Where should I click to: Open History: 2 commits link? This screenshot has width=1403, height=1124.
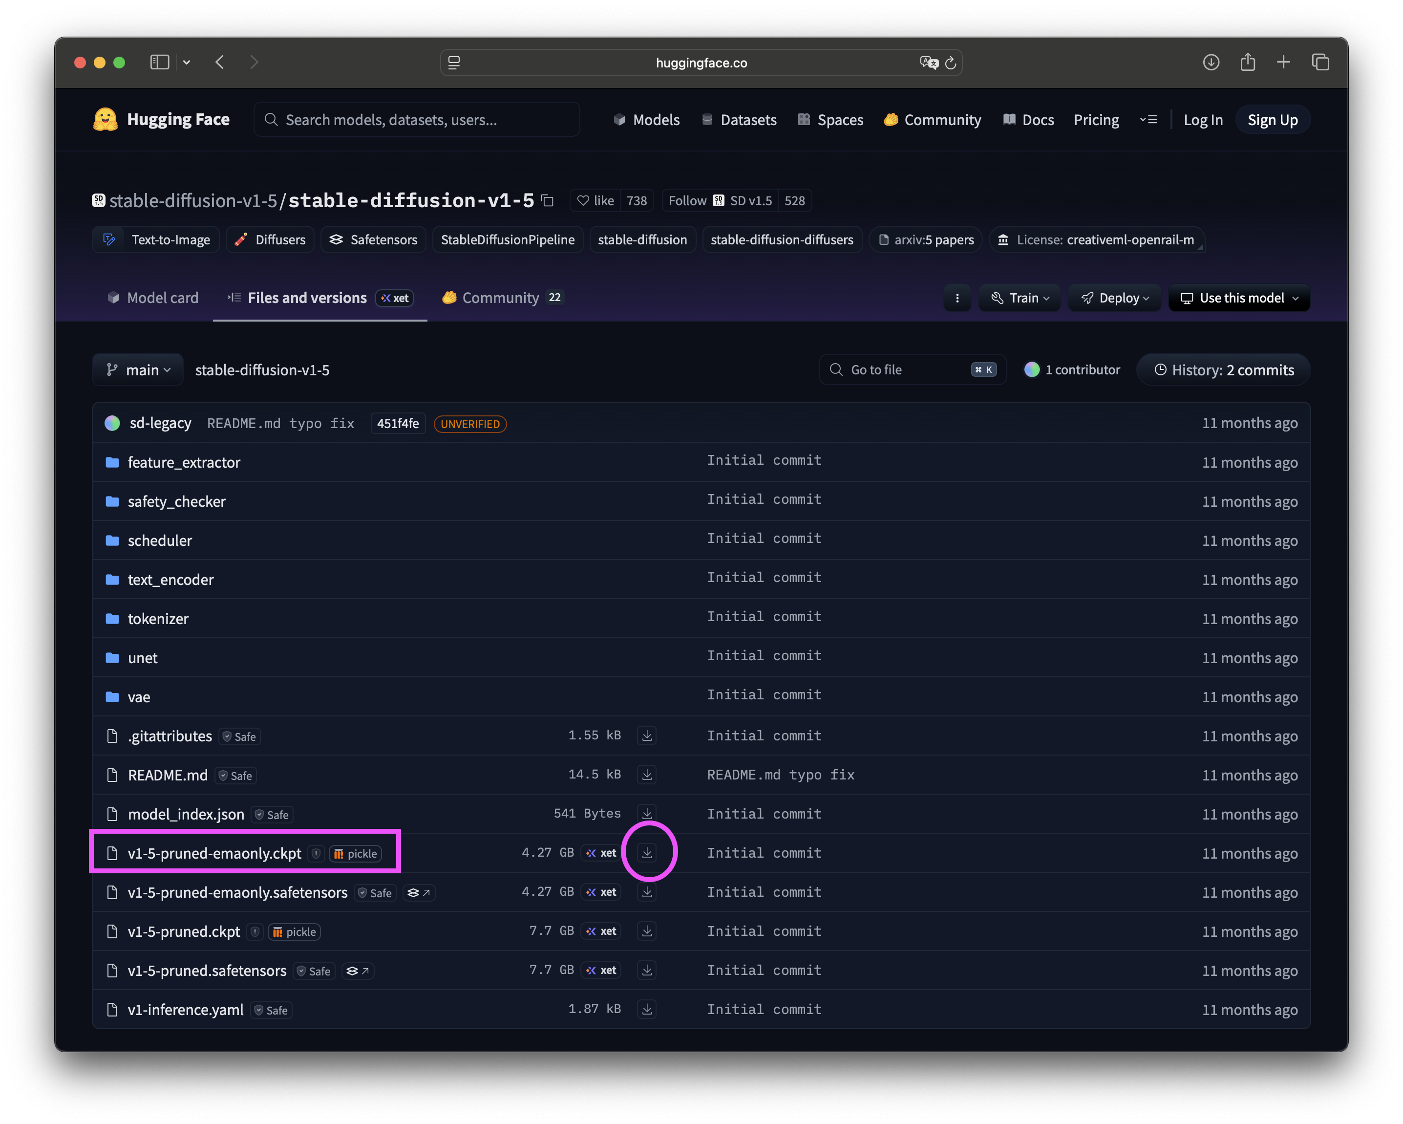point(1223,369)
